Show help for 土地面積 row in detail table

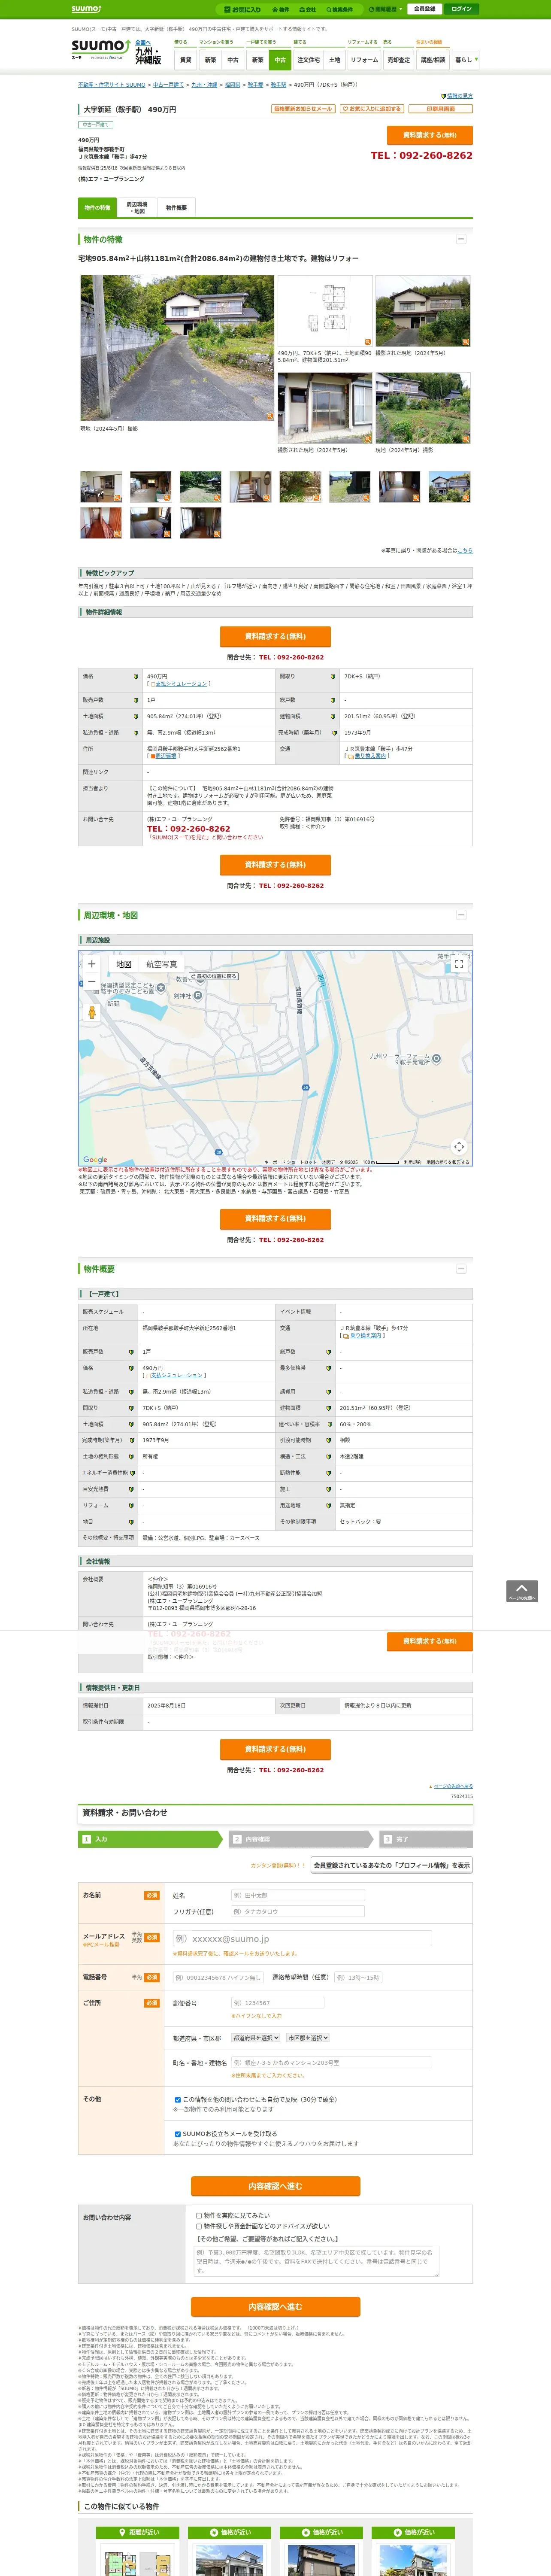[136, 716]
